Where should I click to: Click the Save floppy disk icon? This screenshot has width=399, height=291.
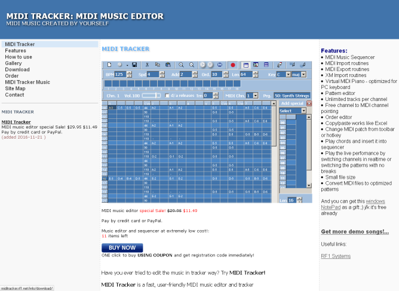click(134, 65)
